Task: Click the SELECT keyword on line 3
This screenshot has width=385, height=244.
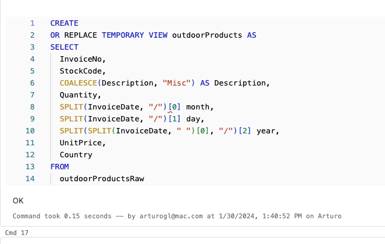Action: point(64,47)
